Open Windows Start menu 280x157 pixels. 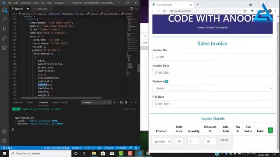(x=4, y=153)
